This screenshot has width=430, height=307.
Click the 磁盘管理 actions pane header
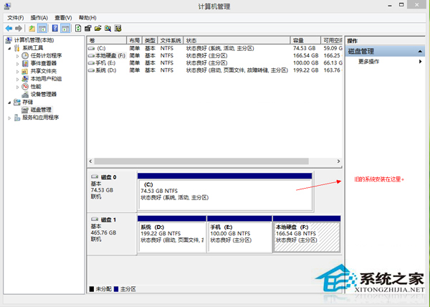pyautogui.click(x=386, y=52)
